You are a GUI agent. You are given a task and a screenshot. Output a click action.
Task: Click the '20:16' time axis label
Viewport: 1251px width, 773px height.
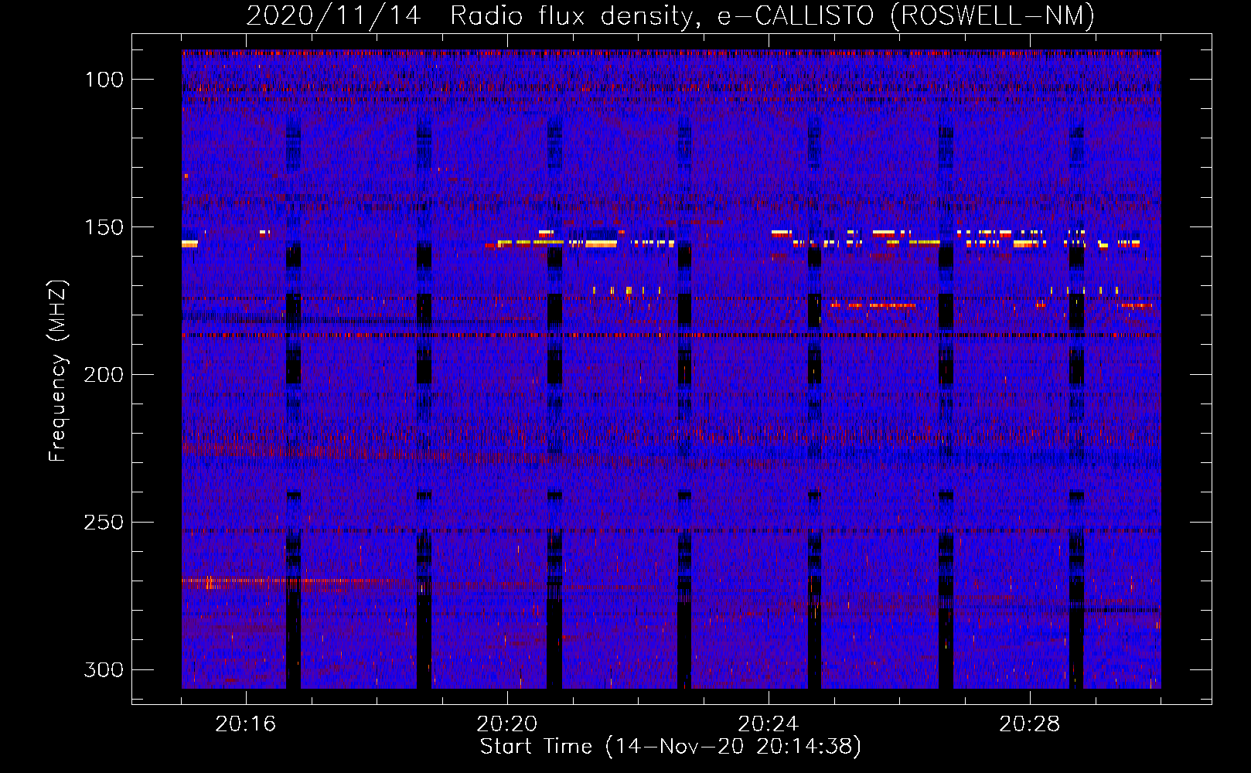coord(245,724)
